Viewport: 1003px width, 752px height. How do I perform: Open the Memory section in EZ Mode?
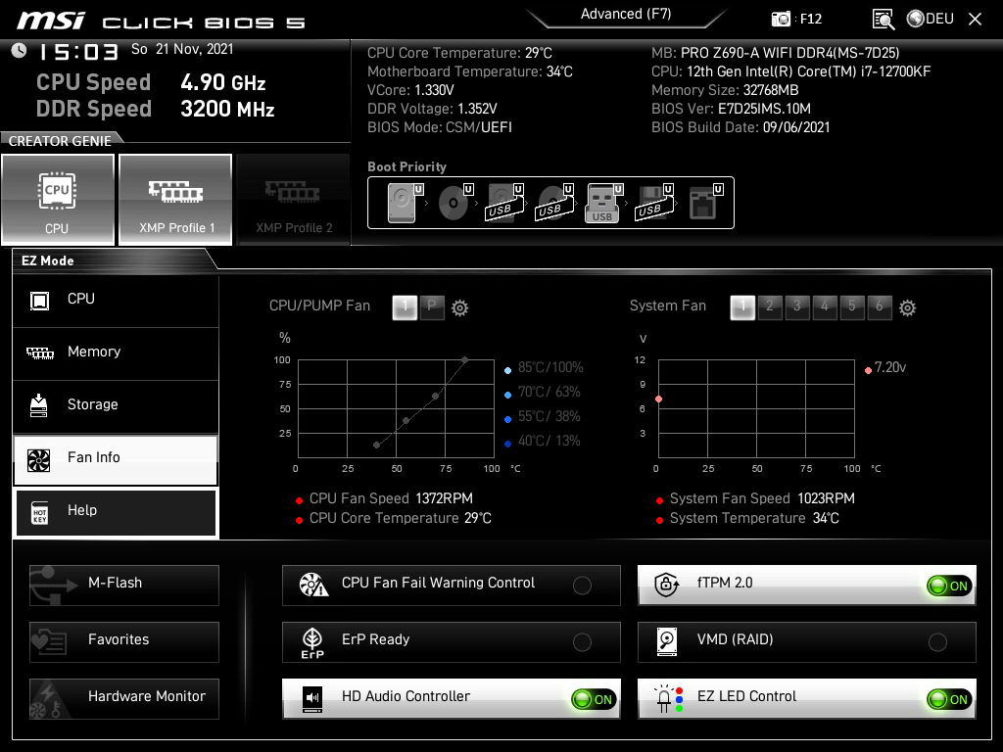[x=116, y=352]
